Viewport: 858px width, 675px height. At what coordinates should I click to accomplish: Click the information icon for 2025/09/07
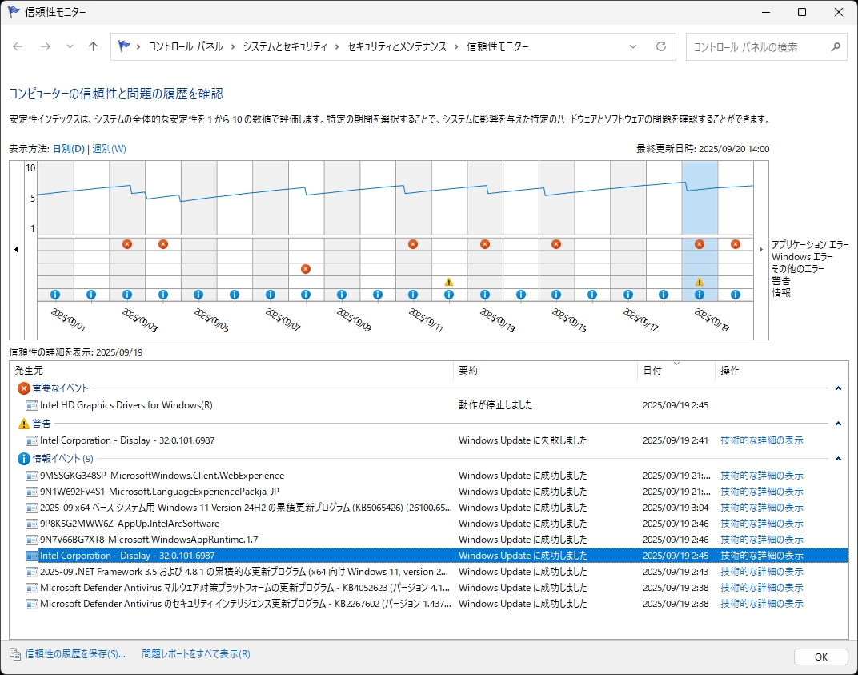click(271, 295)
